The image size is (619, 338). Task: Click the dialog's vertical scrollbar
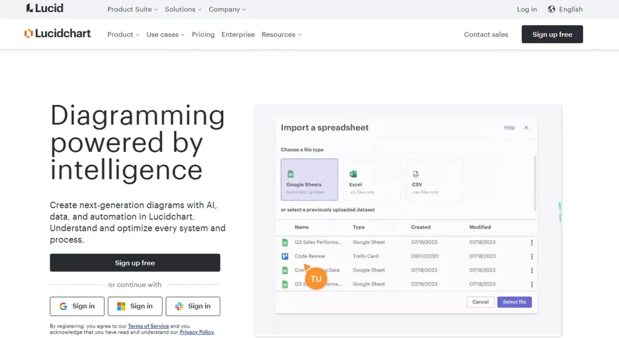(x=535, y=183)
